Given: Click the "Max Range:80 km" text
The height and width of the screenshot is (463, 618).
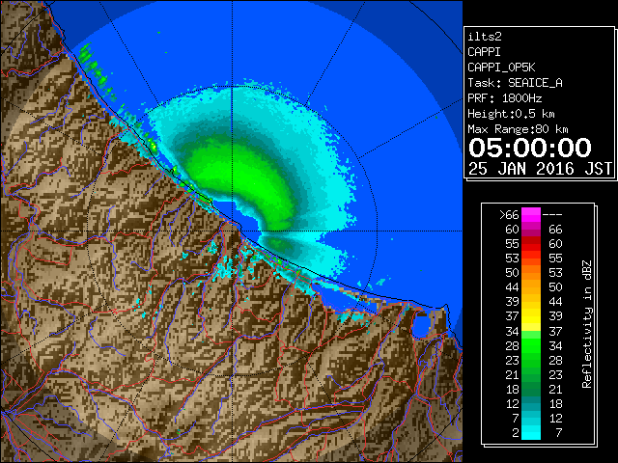Looking at the screenshot, I should click(518, 129).
